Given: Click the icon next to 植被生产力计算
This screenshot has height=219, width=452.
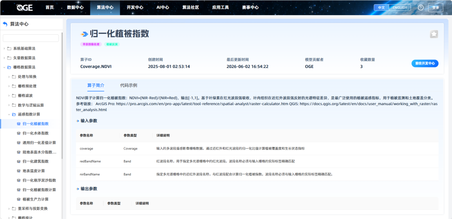Looking at the screenshot, I should [19, 199].
